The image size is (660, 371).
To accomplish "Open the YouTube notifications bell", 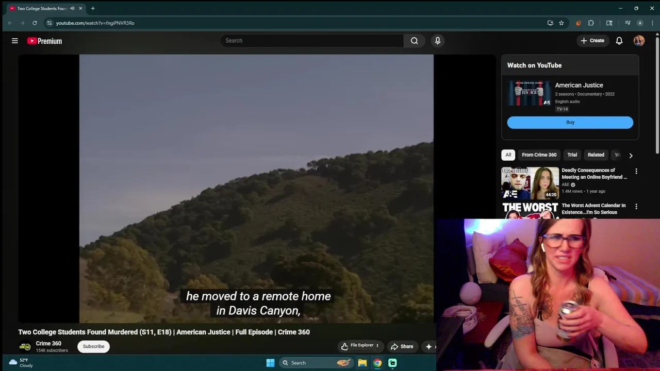I will pos(619,41).
